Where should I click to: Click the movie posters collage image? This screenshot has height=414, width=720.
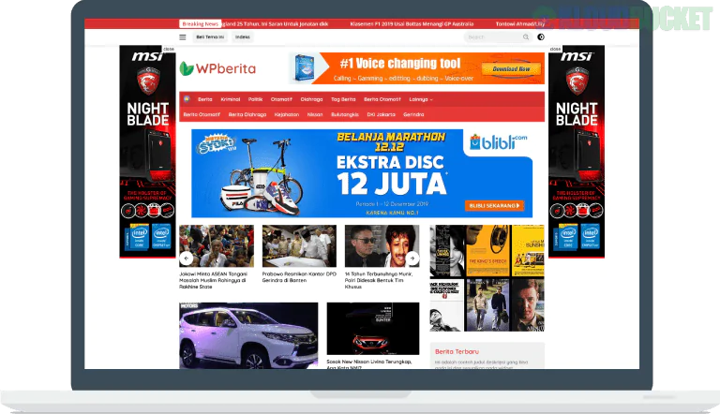click(487, 278)
